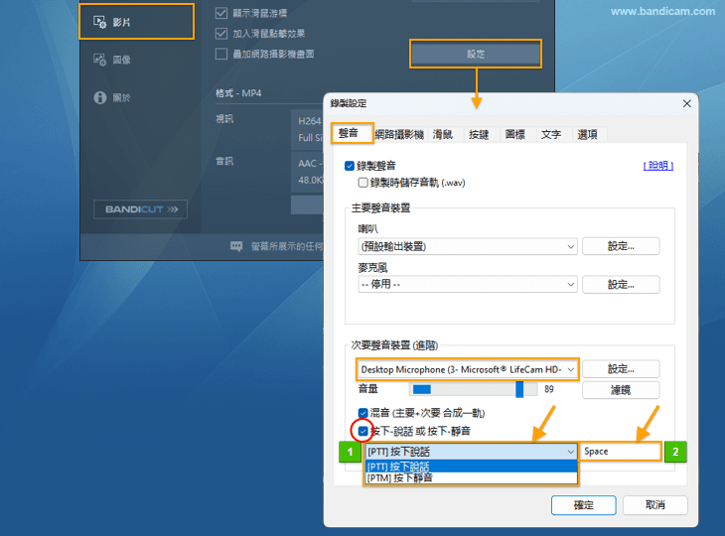
Task: Switch to the 網路攝影機 tab
Action: [x=399, y=134]
